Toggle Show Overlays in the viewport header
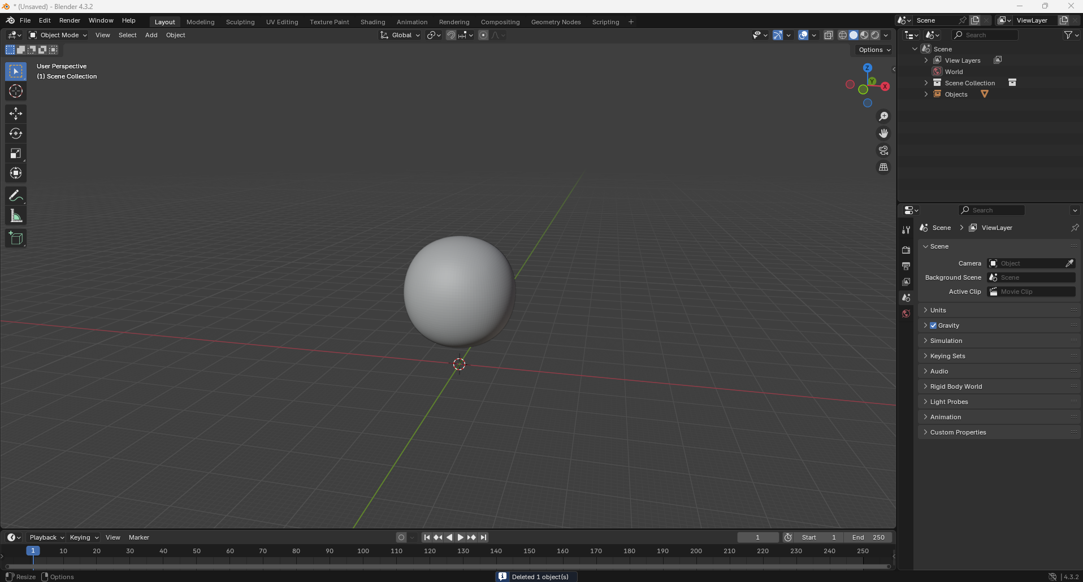Screen dimensions: 1083x582 click(x=803, y=34)
